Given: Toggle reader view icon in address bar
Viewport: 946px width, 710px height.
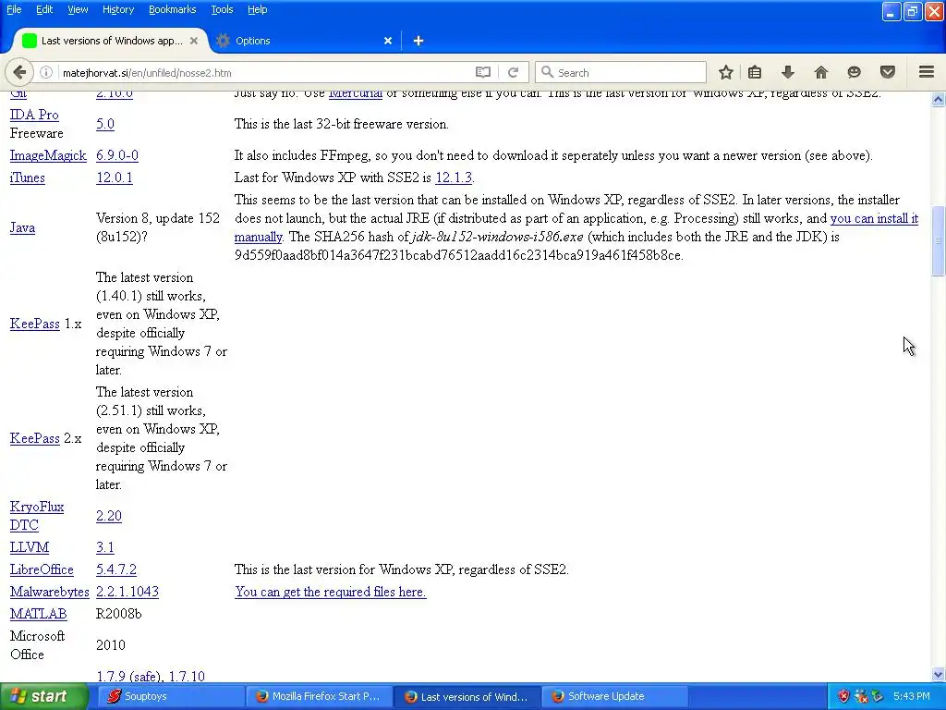Looking at the screenshot, I should click(482, 72).
